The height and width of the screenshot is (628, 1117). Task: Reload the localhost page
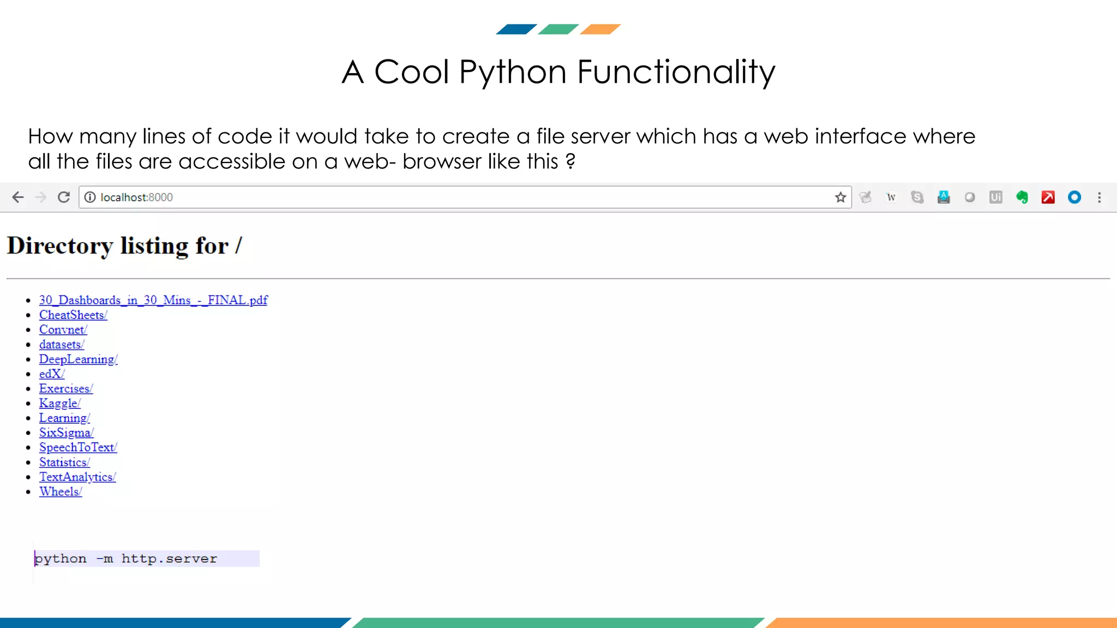pos(64,197)
